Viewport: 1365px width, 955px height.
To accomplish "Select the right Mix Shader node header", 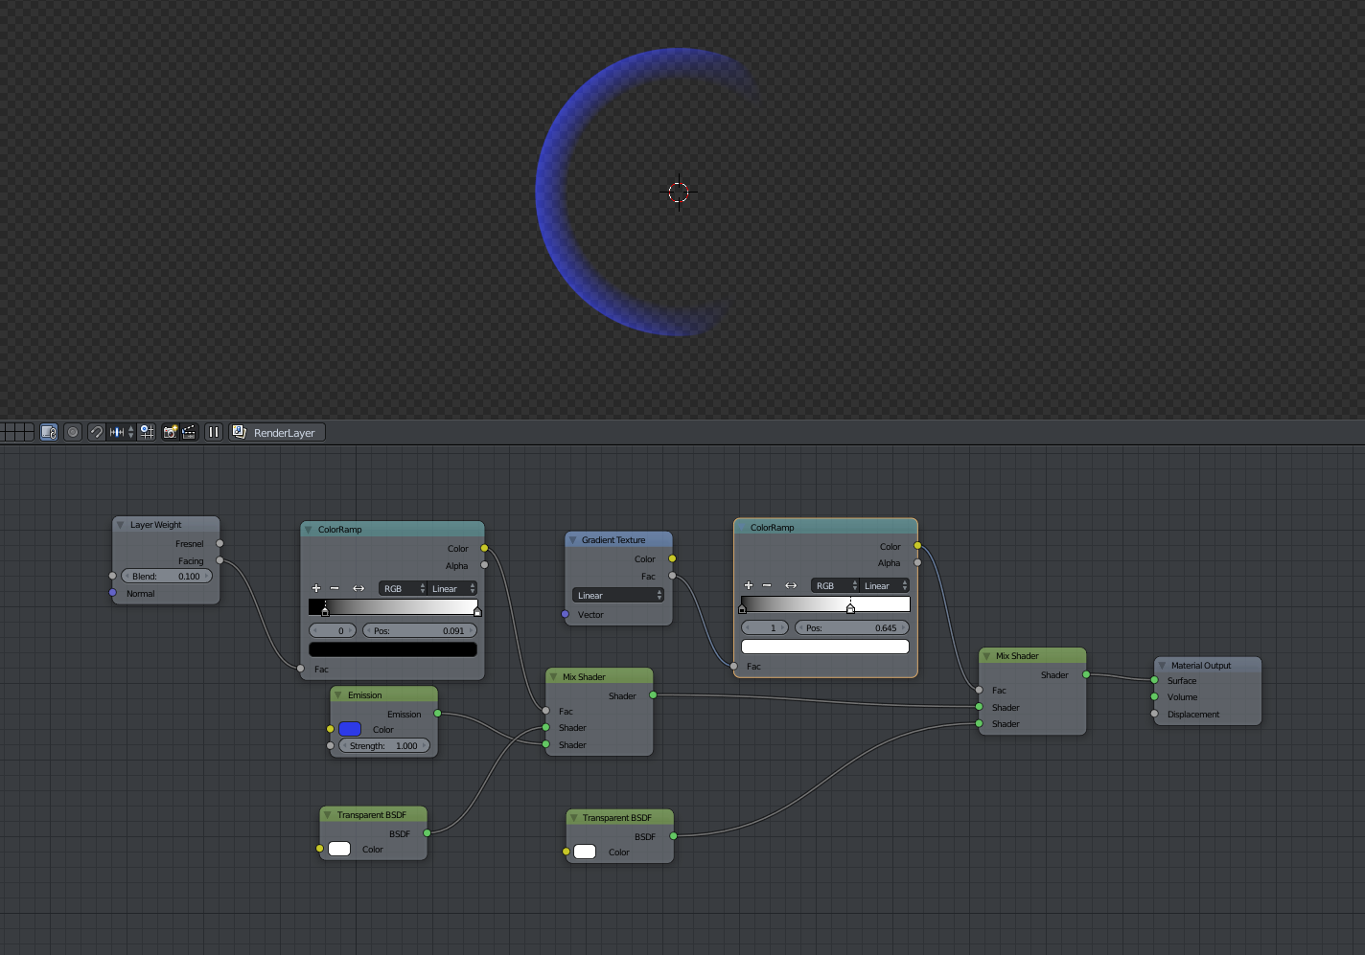I will [1033, 655].
